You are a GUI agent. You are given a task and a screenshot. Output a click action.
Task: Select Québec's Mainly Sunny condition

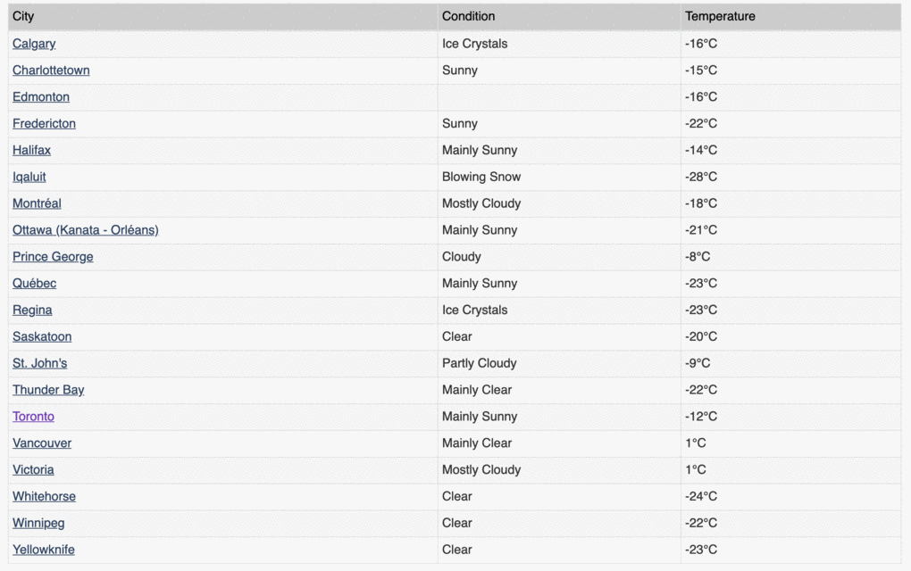click(x=480, y=284)
